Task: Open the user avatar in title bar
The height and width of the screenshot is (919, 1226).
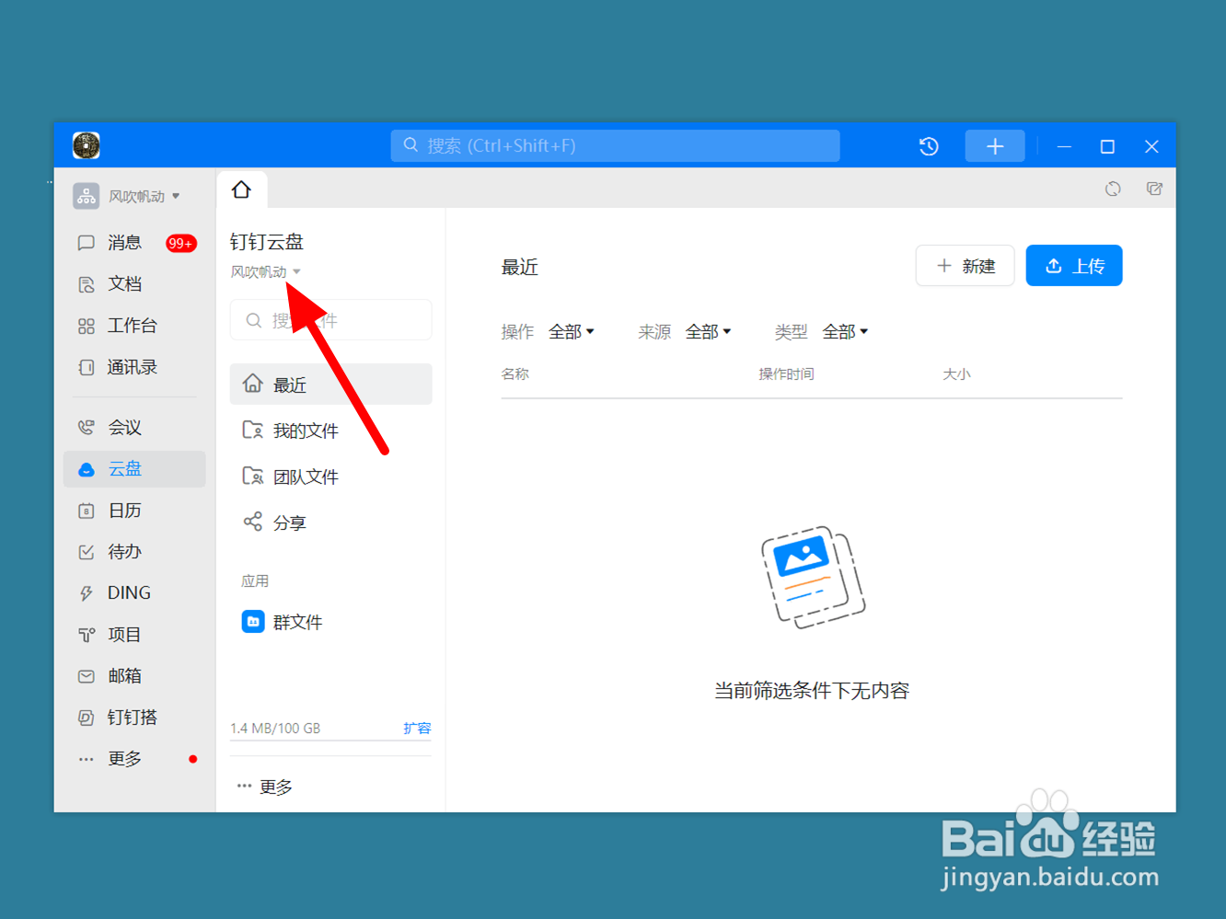Action: [87, 145]
